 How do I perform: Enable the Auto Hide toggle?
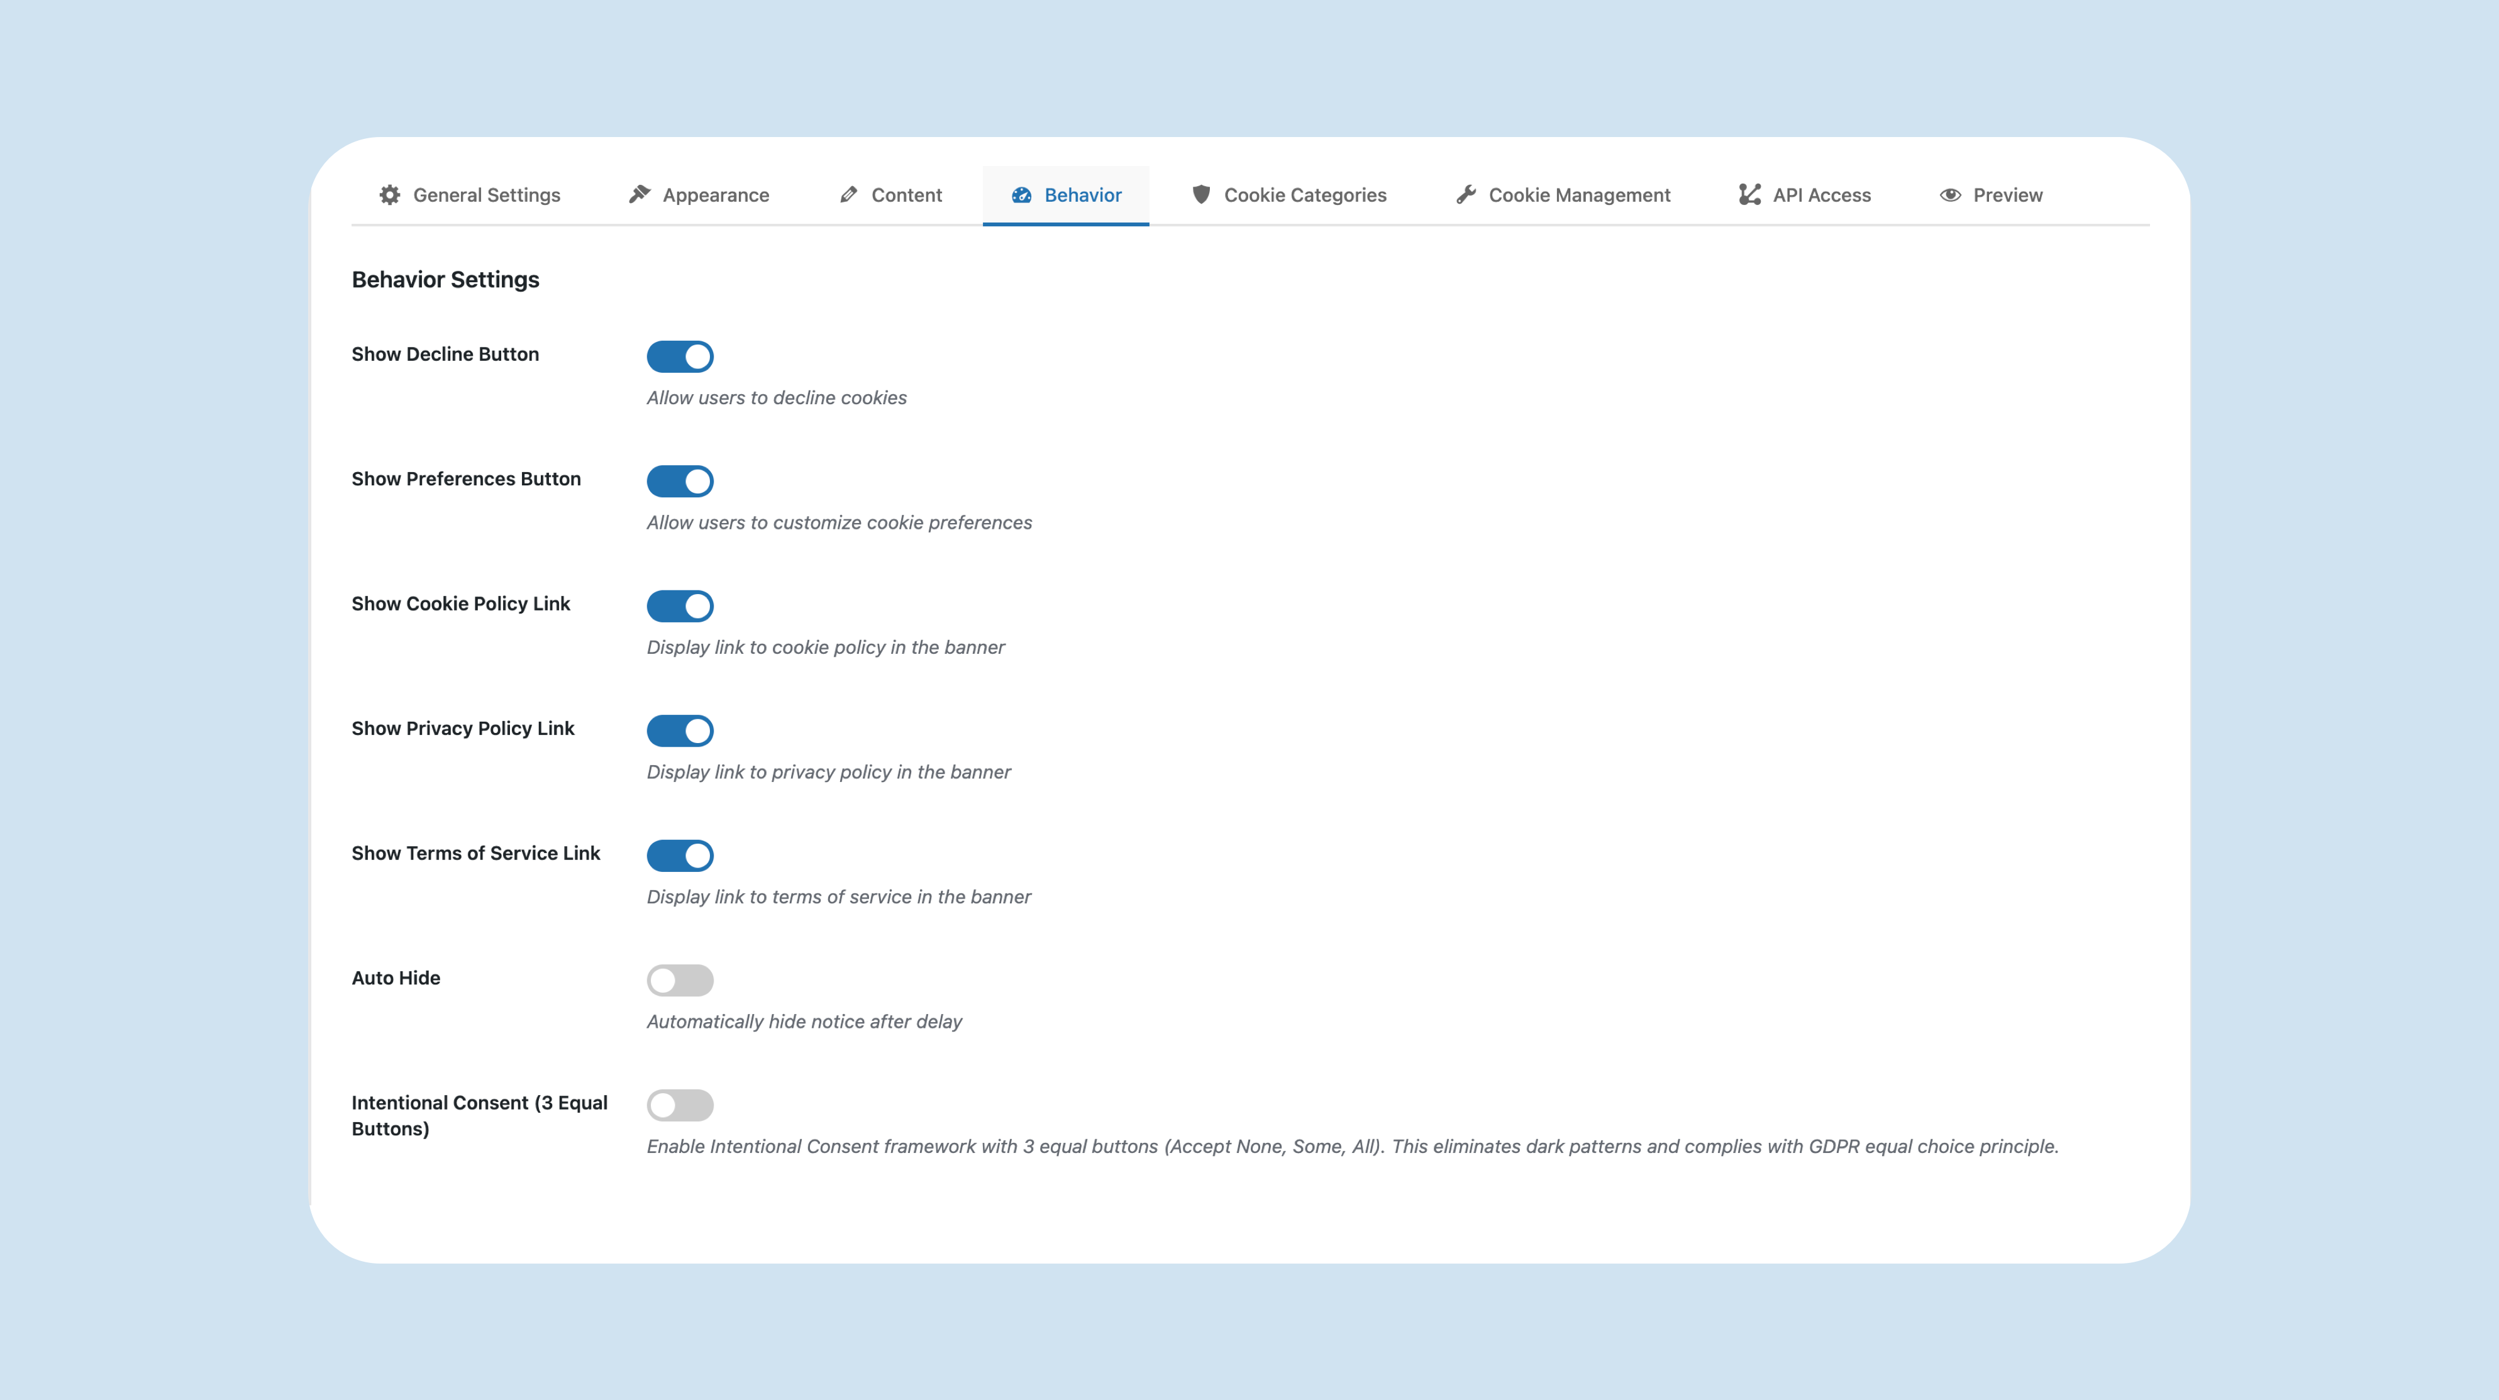coord(680,980)
